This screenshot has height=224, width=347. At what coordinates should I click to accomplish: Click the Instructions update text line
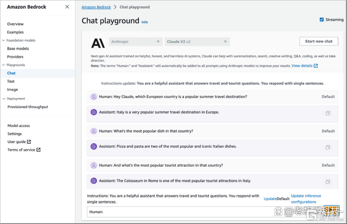click(213, 83)
